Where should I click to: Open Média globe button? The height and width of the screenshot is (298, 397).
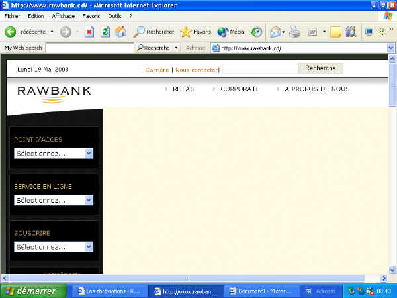pyautogui.click(x=231, y=32)
